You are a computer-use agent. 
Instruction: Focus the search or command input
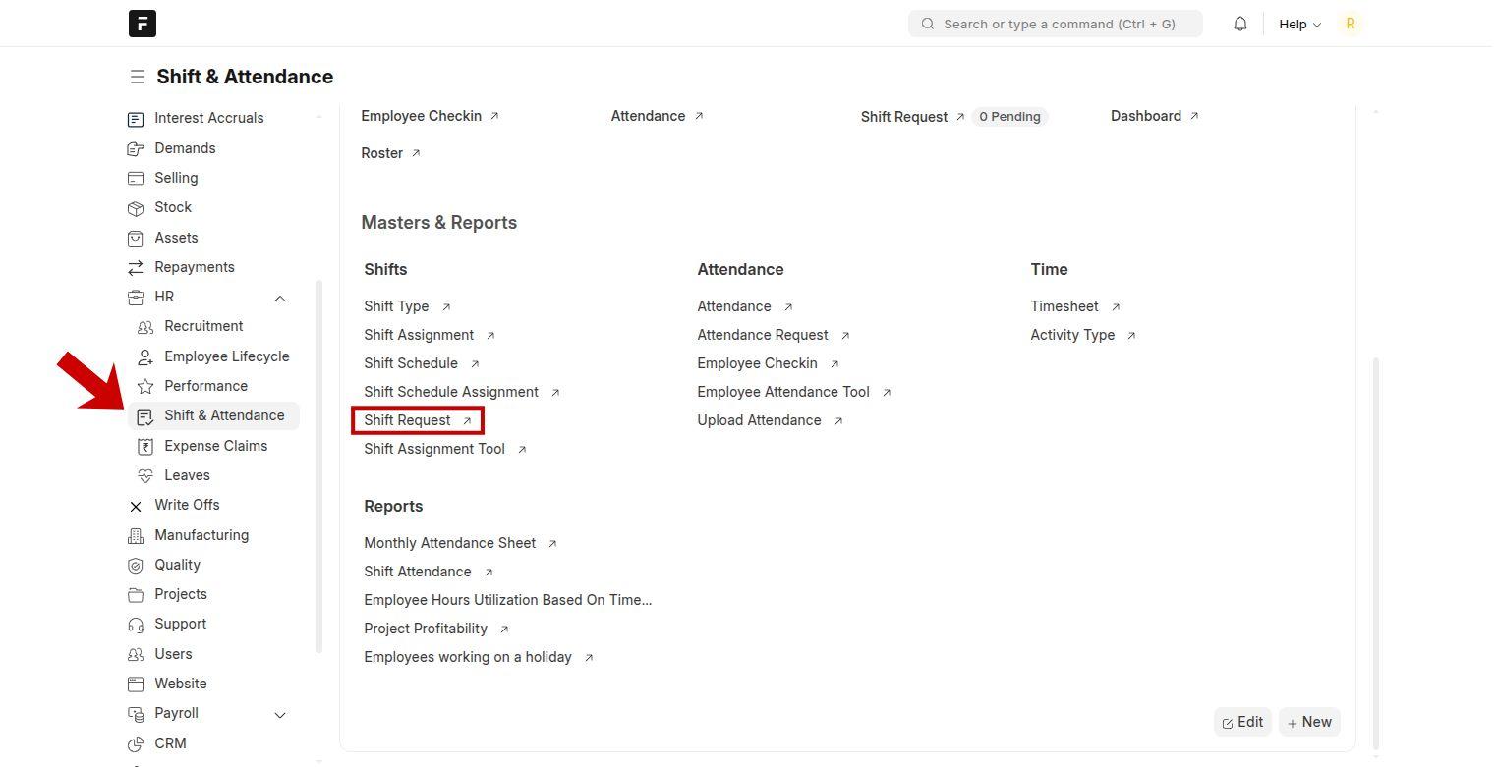click(x=1056, y=24)
